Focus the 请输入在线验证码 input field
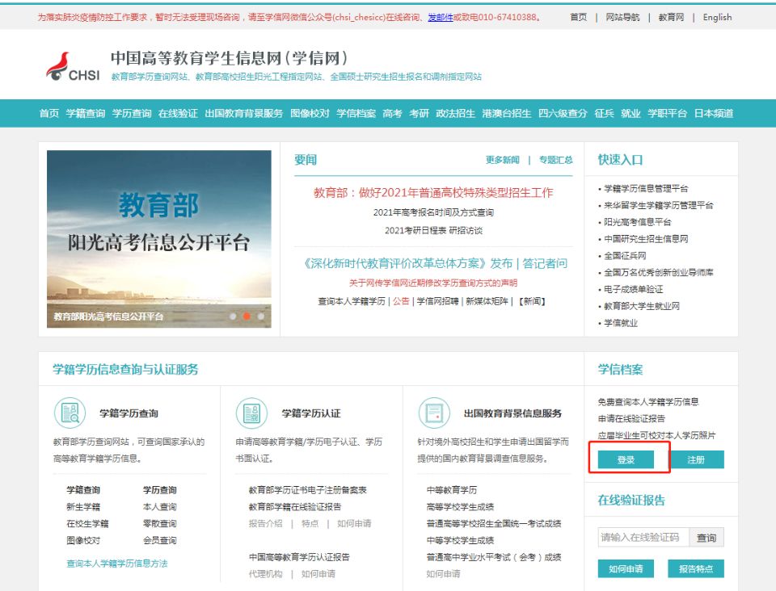Screen dimensions: 776x591 tap(643, 538)
